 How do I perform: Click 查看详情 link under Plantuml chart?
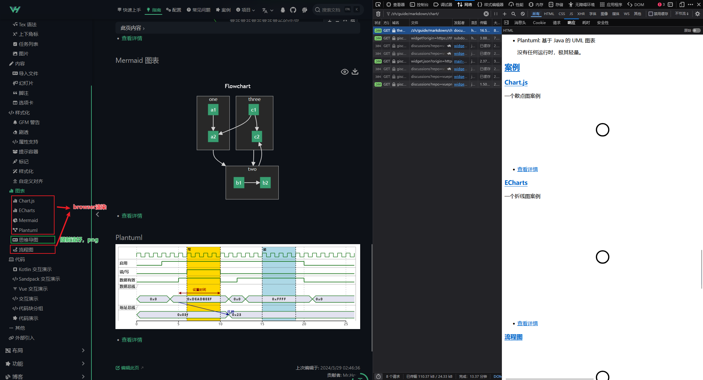(x=132, y=340)
